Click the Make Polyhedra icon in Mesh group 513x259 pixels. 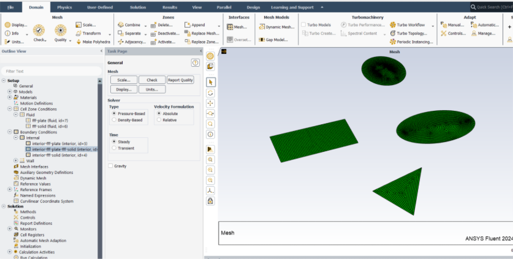tap(78, 42)
